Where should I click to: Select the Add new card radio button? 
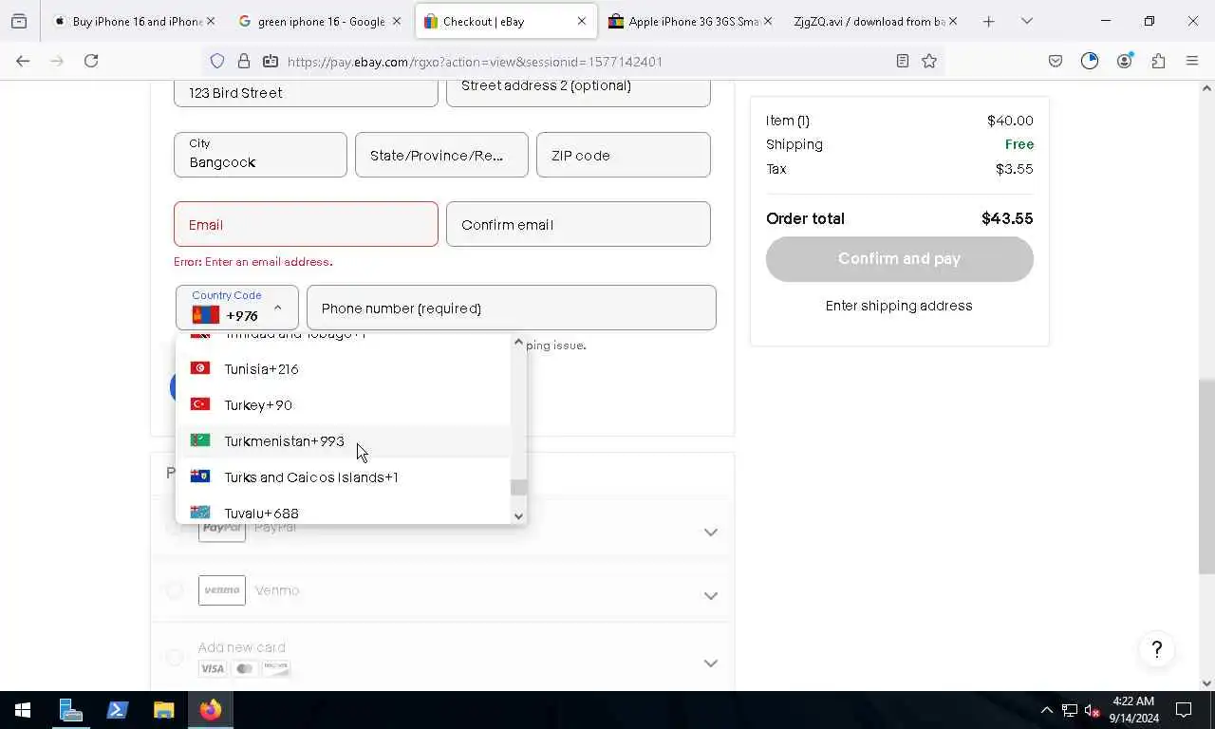click(x=174, y=657)
